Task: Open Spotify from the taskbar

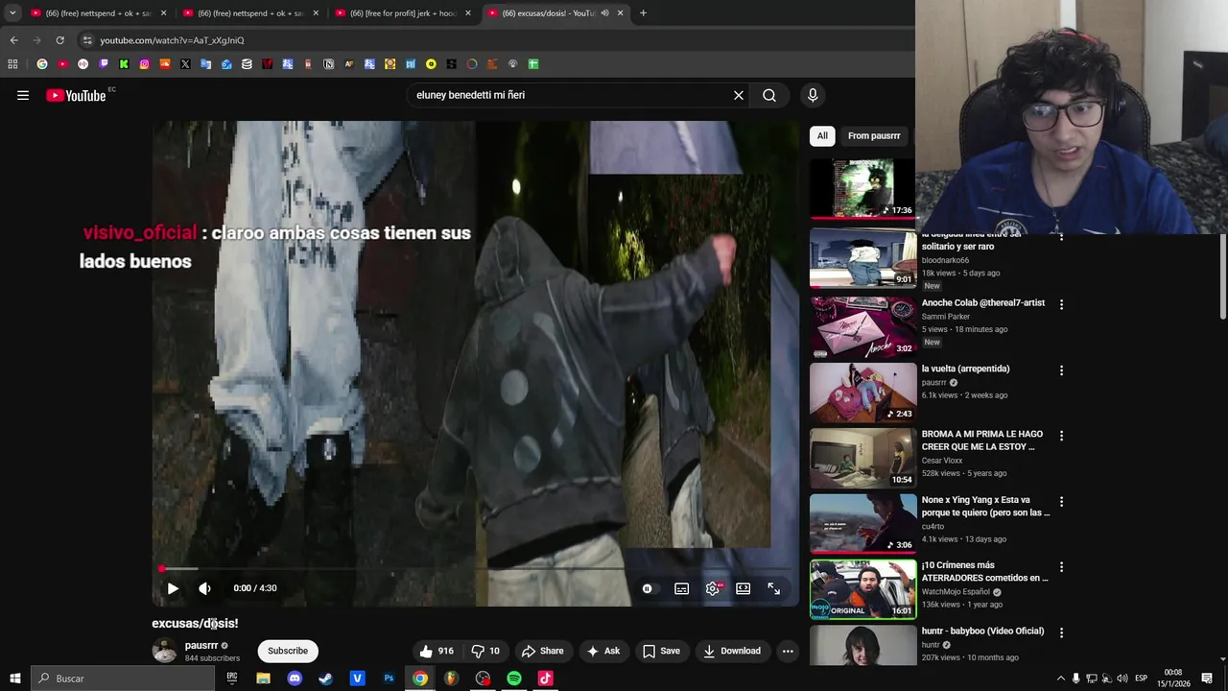Action: [514, 679]
